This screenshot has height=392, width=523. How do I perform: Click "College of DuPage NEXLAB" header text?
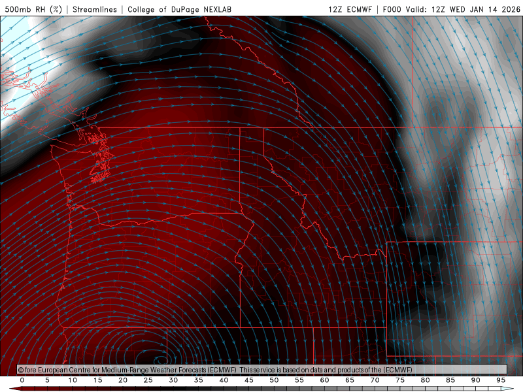click(x=179, y=9)
